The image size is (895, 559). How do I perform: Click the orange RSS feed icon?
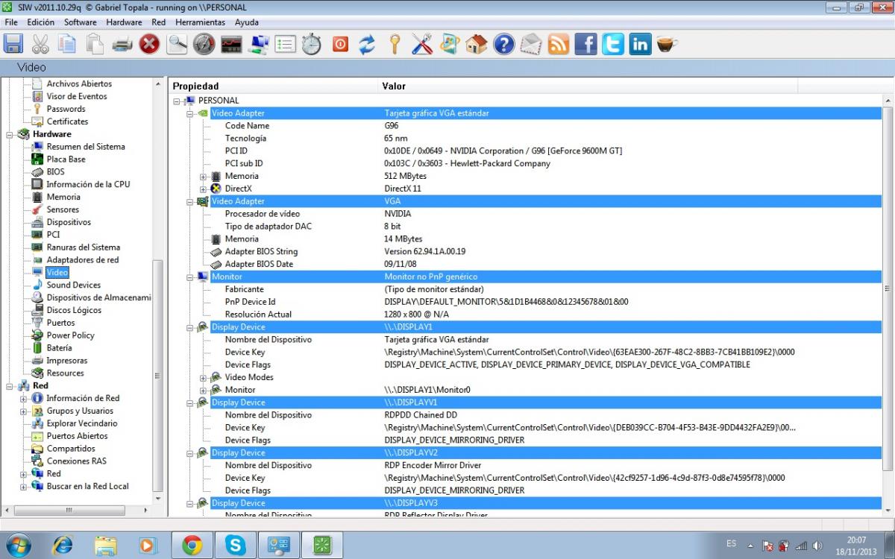click(x=559, y=44)
